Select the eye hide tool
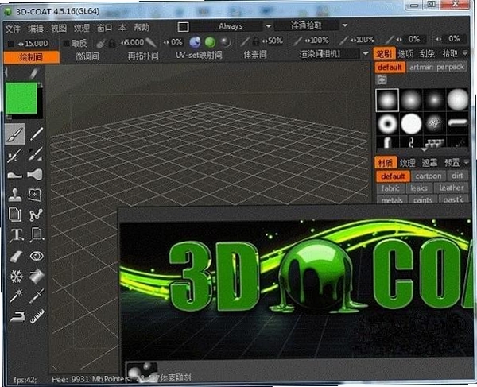The height and width of the screenshot is (387, 477). [x=37, y=256]
